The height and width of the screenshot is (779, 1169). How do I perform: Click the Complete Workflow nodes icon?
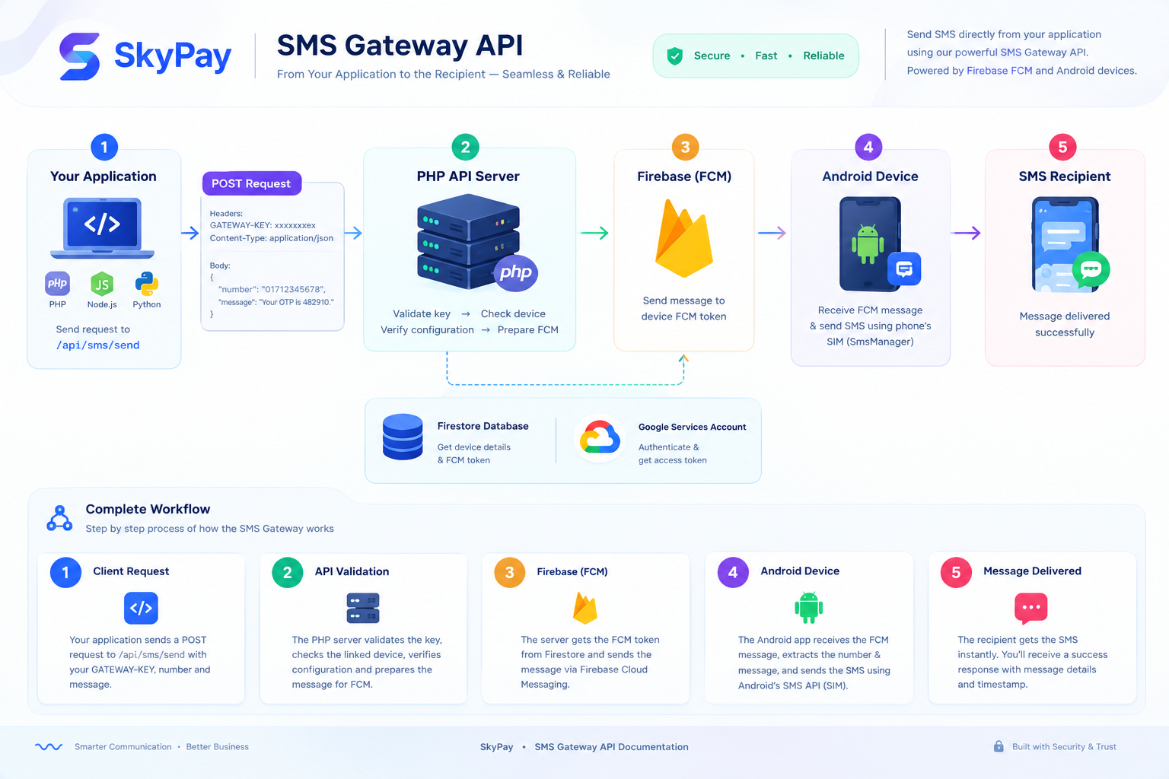(x=59, y=518)
